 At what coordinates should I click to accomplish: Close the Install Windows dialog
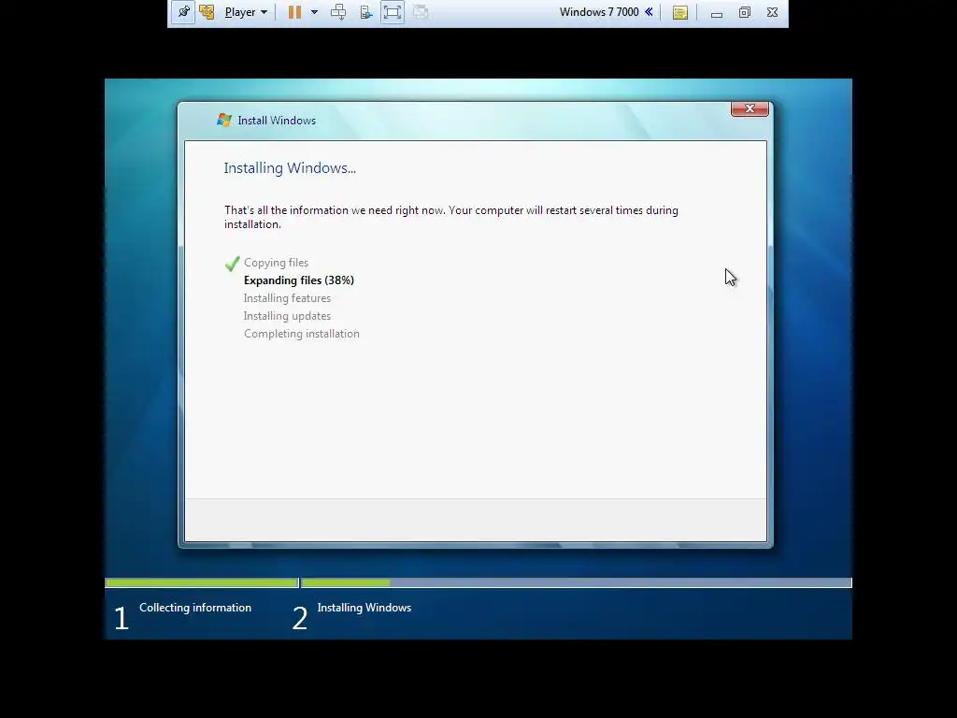(x=750, y=108)
